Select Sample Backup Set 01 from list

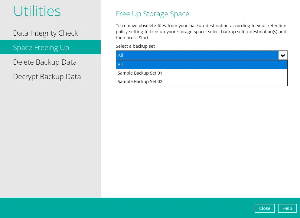click(x=140, y=73)
